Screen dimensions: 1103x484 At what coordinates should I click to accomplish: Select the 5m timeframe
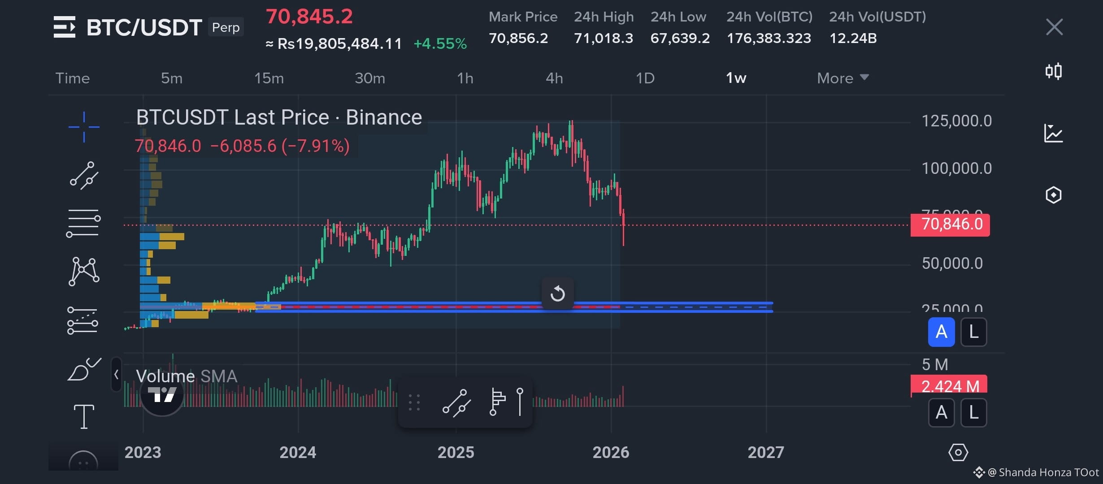click(x=172, y=78)
